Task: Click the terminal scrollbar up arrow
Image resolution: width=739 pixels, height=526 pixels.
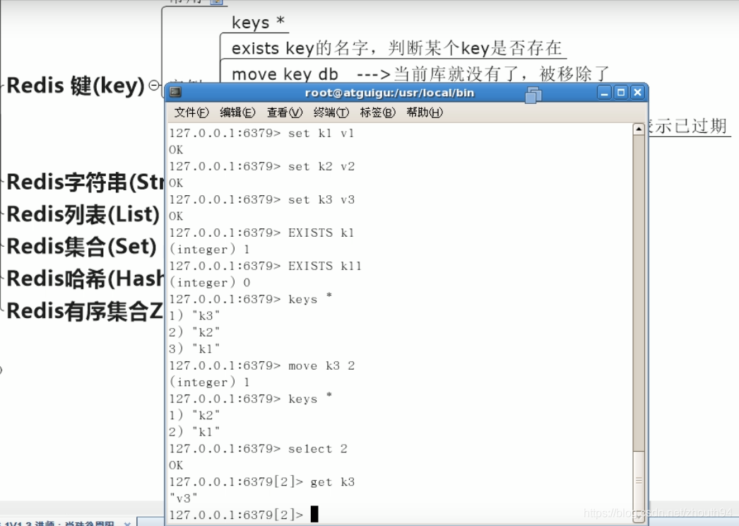Action: (x=639, y=129)
